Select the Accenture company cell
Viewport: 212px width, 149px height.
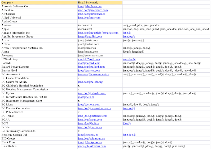click(x=39, y=10)
